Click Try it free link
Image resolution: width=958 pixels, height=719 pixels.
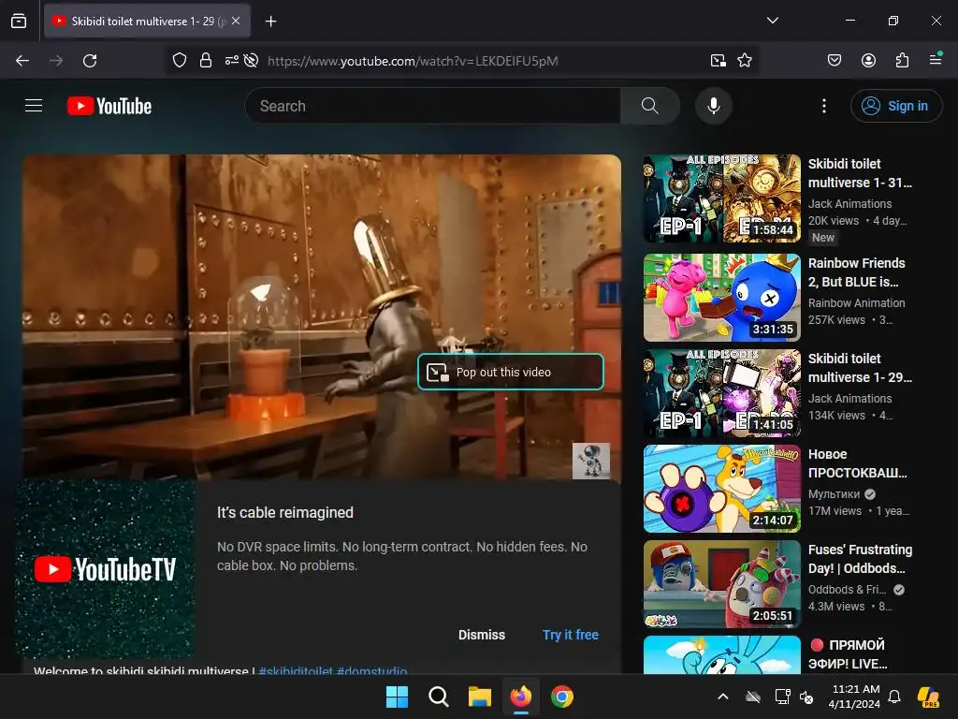tap(570, 635)
